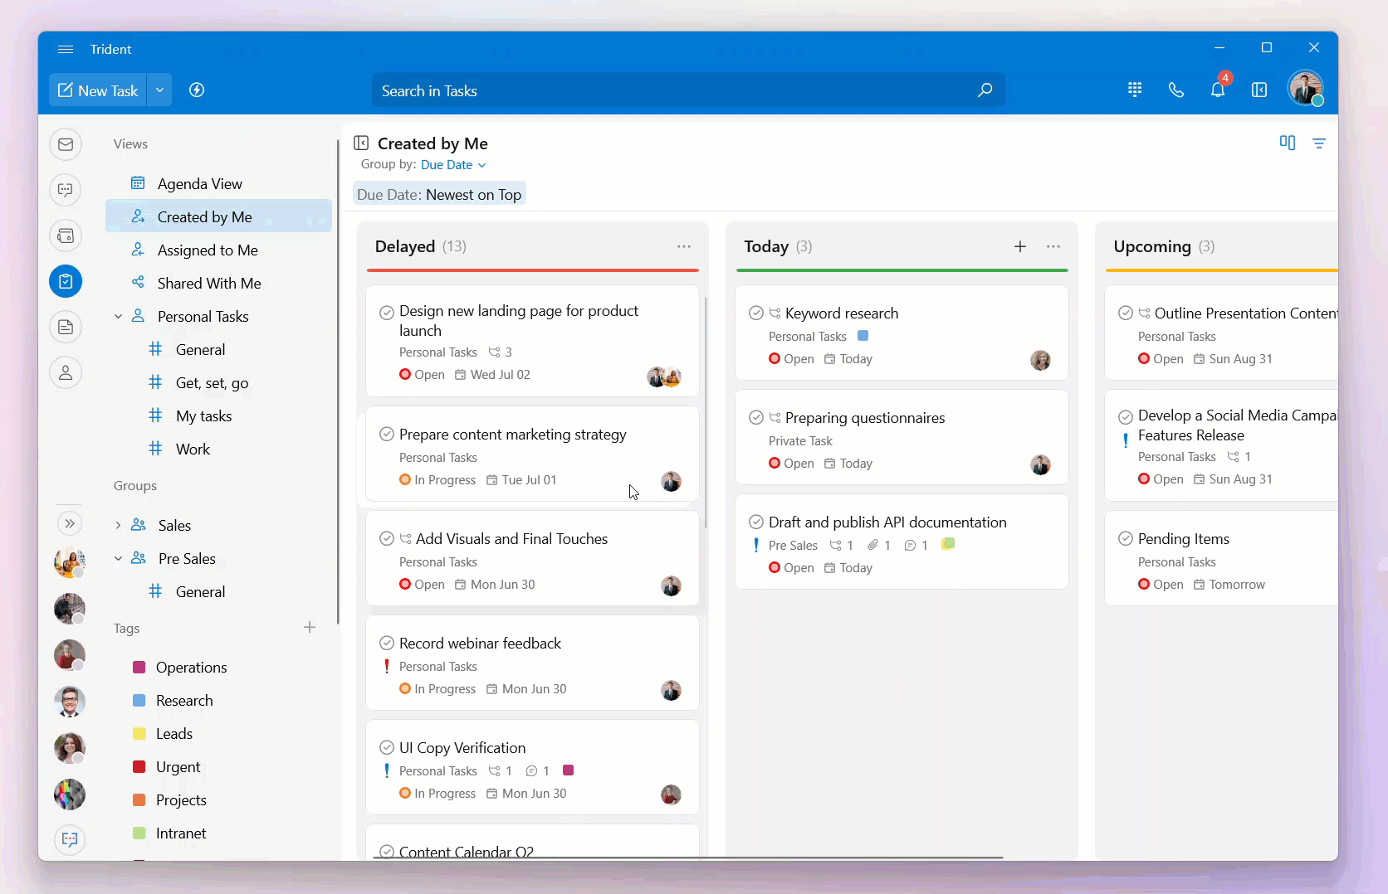Mark Prepare content marketing strategy complete

[x=387, y=435]
